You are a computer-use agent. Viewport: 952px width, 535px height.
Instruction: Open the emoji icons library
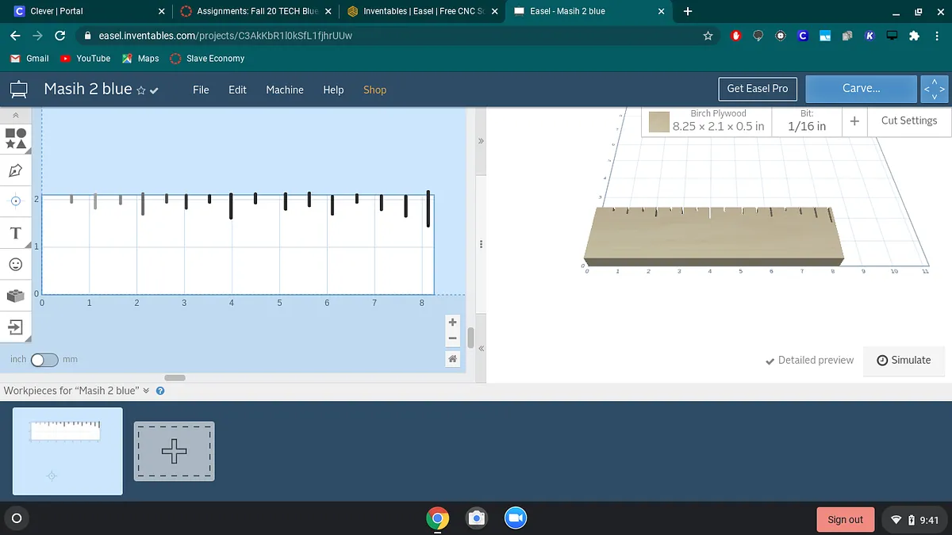click(16, 264)
